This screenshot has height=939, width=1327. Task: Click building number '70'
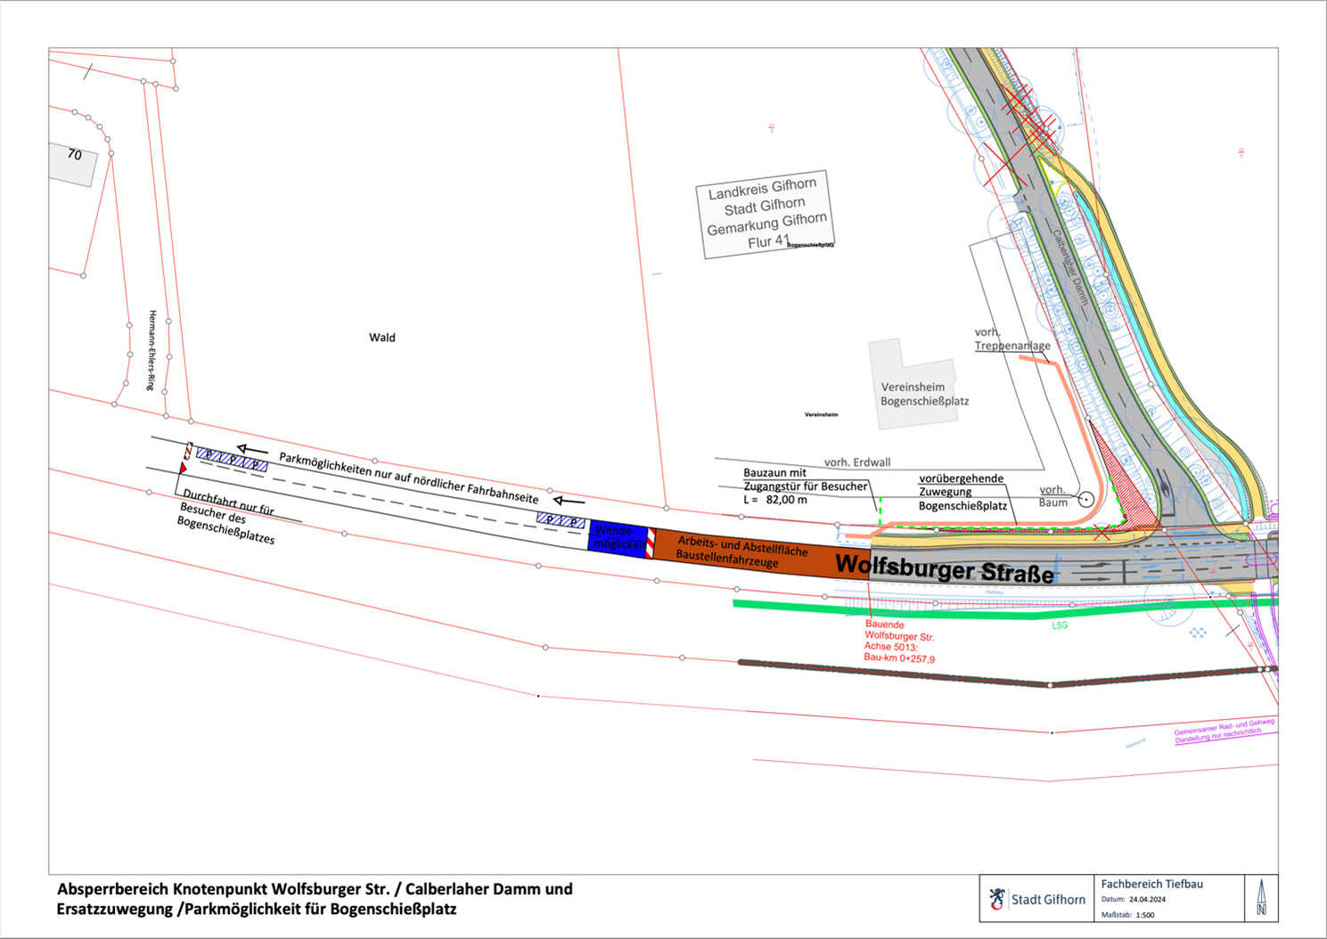click(74, 155)
